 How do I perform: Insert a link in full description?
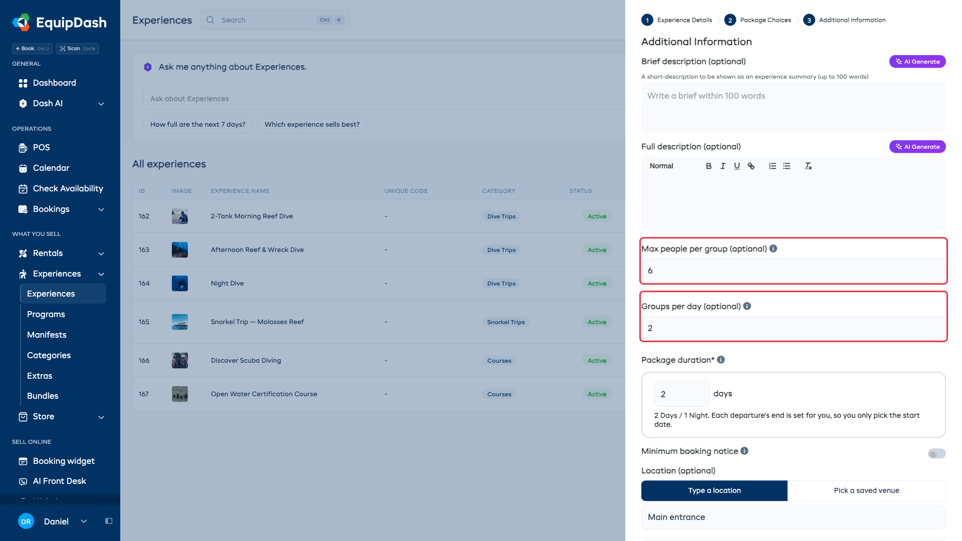pyautogui.click(x=751, y=166)
